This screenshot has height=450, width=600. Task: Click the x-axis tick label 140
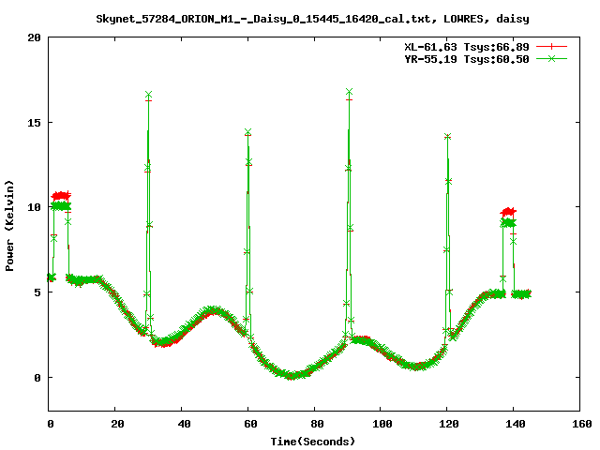(x=516, y=424)
